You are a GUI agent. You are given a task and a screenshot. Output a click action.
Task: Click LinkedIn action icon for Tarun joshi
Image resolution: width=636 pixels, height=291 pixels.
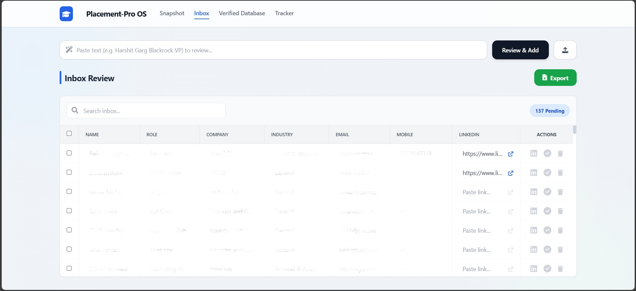pos(534,211)
